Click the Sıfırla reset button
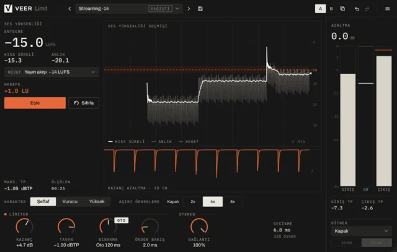 tap(84, 103)
